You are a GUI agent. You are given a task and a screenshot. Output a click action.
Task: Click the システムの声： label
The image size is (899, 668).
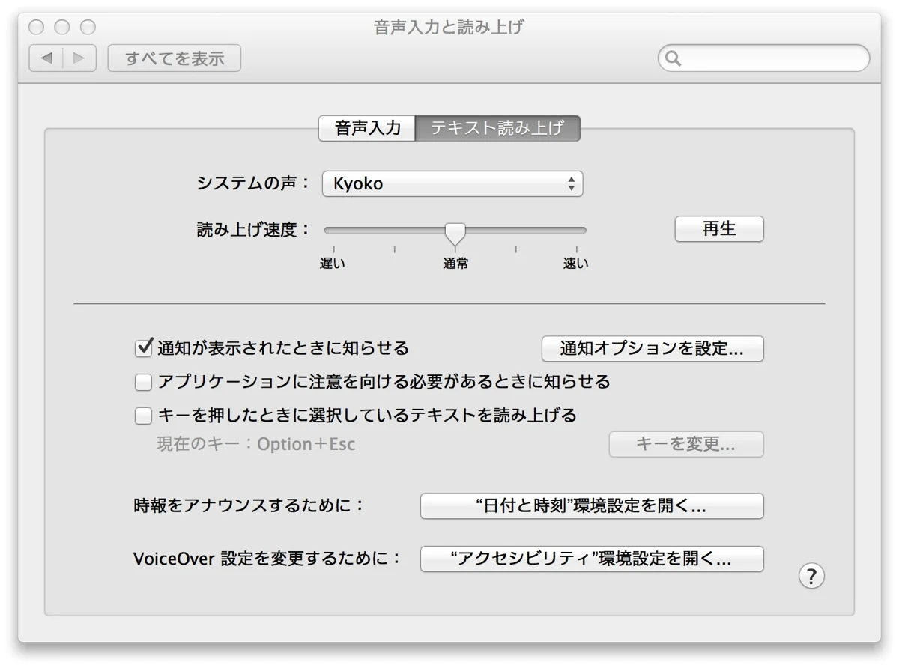254,183
